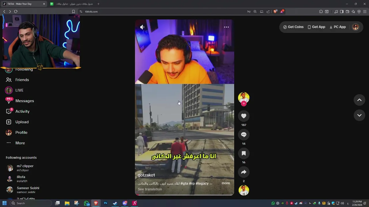Go forward in the browser

[x=10, y=11]
